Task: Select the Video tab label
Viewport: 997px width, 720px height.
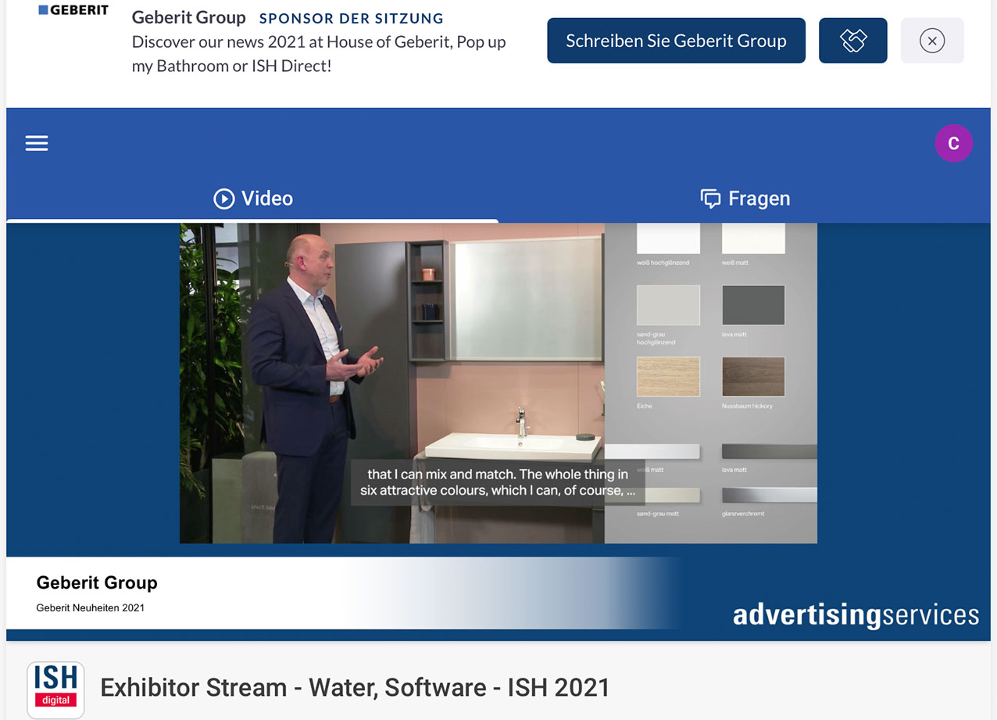Action: (x=267, y=199)
